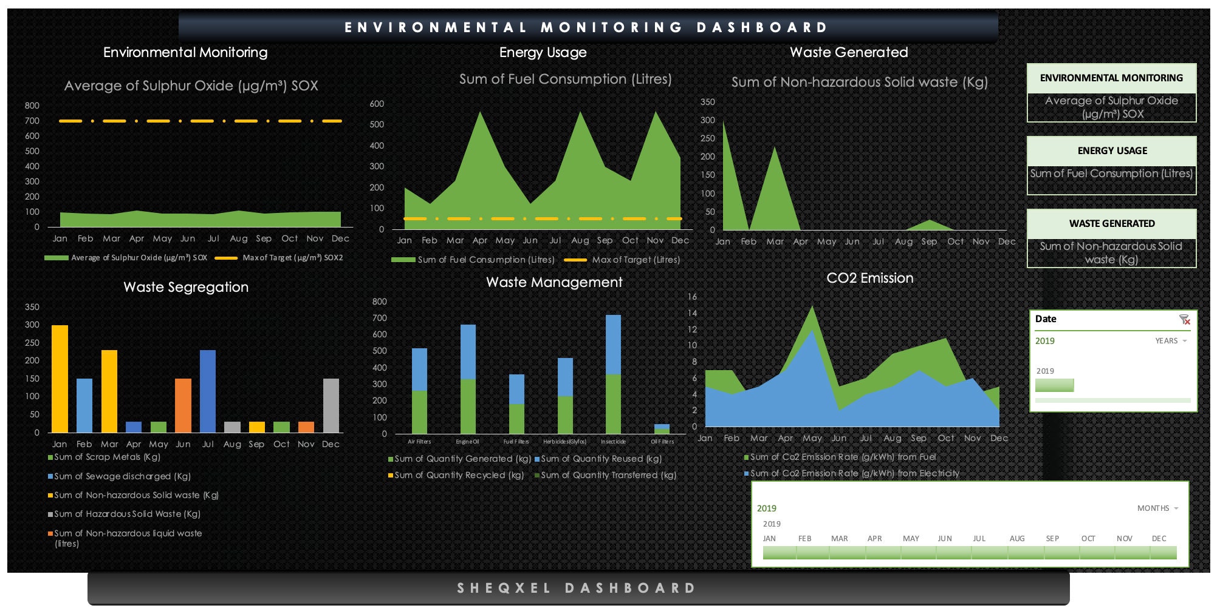Click the green Sum of Fuel Consumption legend marker
Image resolution: width=1220 pixels, height=614 pixels.
404,258
